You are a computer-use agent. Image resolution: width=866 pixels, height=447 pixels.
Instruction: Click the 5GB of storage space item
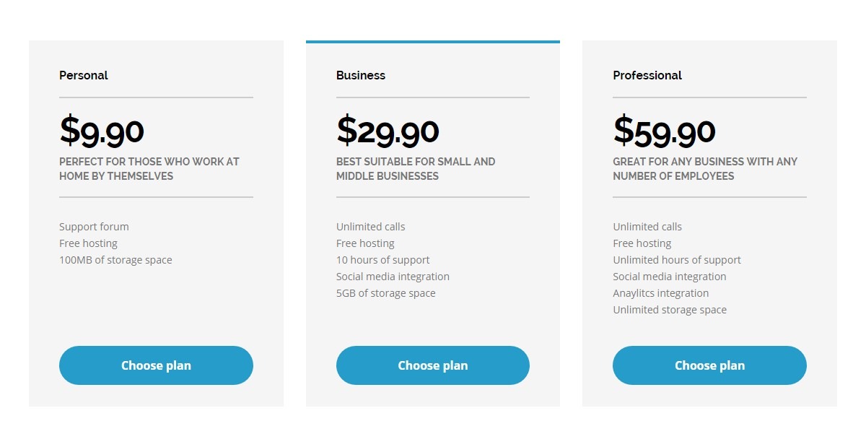[x=385, y=293]
